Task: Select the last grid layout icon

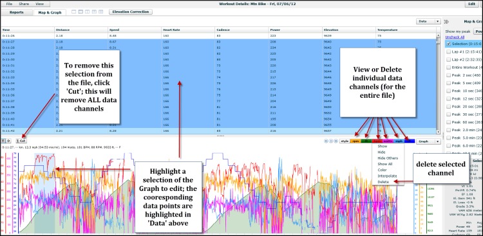Action: 100,12
